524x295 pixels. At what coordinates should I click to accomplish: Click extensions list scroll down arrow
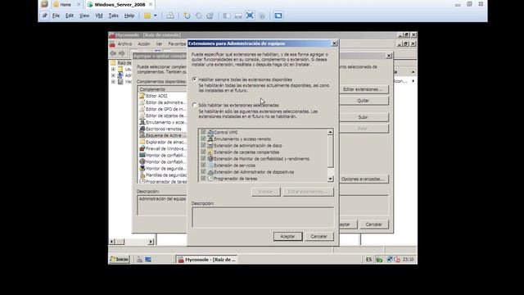tap(330, 179)
